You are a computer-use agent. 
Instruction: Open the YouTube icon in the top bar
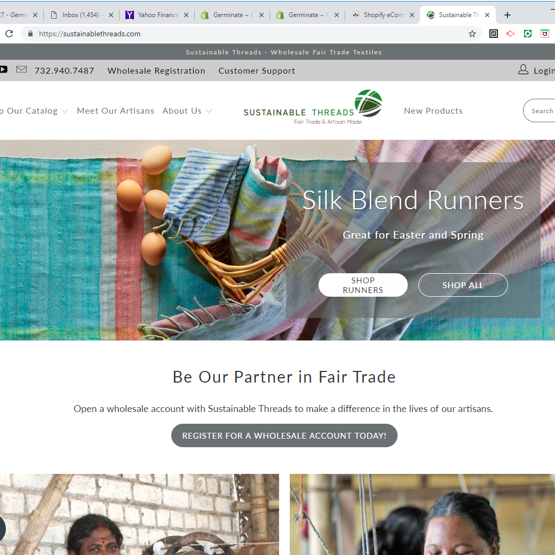pos(3,69)
